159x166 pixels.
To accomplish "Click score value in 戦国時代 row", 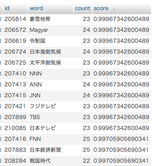I will point(121,161).
